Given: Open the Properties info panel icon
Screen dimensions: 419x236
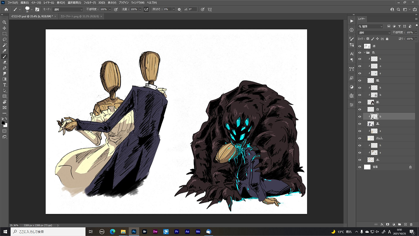Looking at the screenshot, I should point(352,30).
